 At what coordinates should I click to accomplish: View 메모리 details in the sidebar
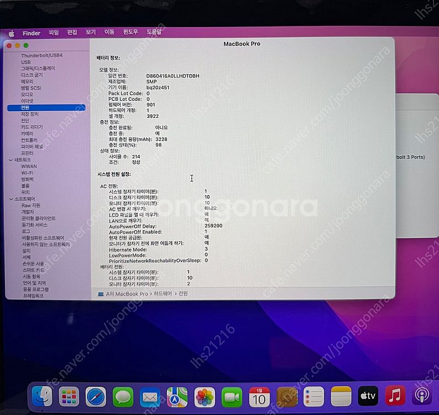pos(27,81)
